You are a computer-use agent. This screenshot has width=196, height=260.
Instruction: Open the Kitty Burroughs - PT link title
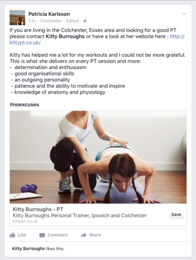[38, 209]
